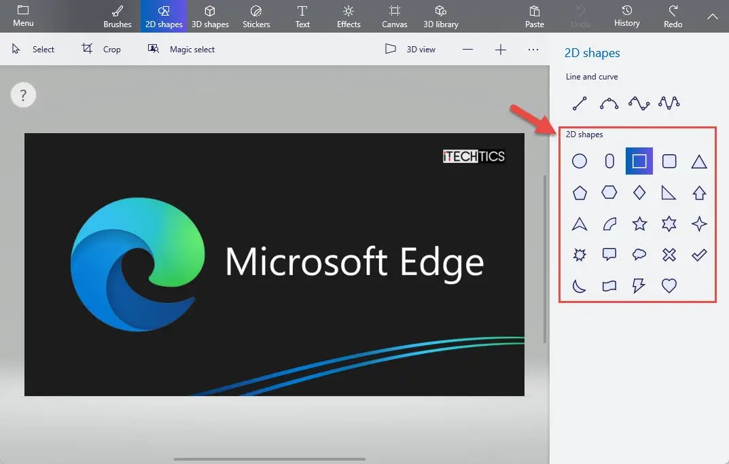The width and height of the screenshot is (729, 464).
Task: Select the Magic select tool
Action: (x=181, y=49)
